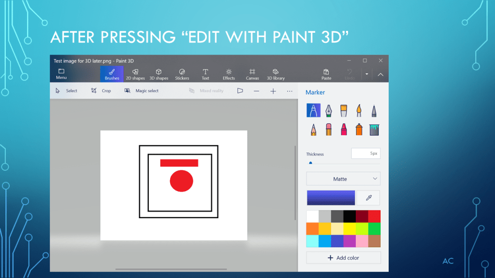The image size is (495, 278).
Task: Activate the eyedropper color picker
Action: 368,198
